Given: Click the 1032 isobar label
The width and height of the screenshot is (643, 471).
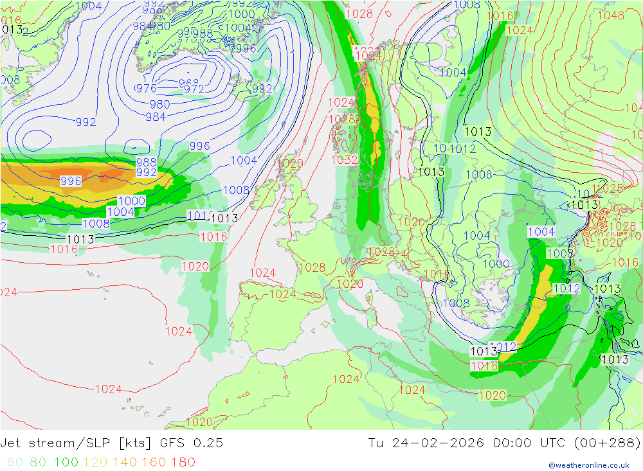Looking at the screenshot, I should point(345,160).
